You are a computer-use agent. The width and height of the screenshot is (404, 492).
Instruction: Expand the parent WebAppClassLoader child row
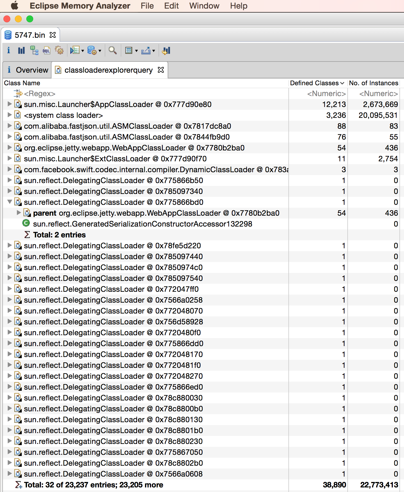(19, 213)
